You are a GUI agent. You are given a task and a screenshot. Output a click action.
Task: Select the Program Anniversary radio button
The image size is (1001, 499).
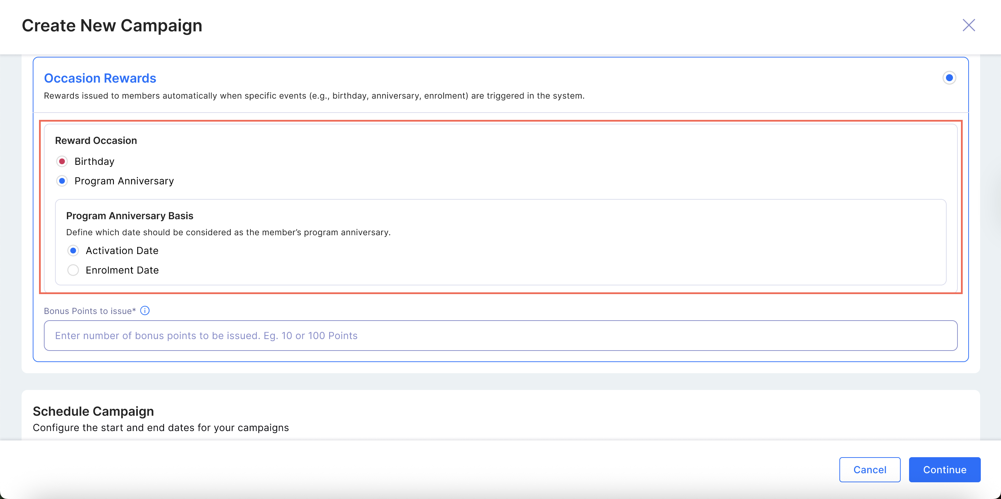[62, 181]
